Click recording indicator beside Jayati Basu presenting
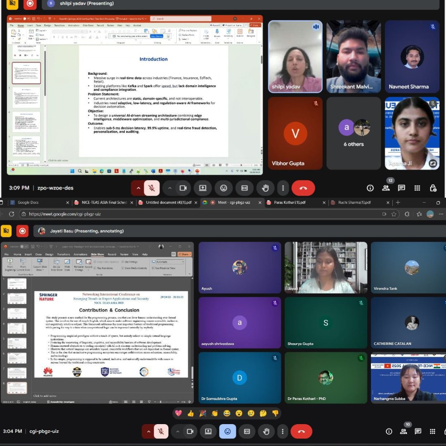The width and height of the screenshot is (446, 446). point(22,231)
